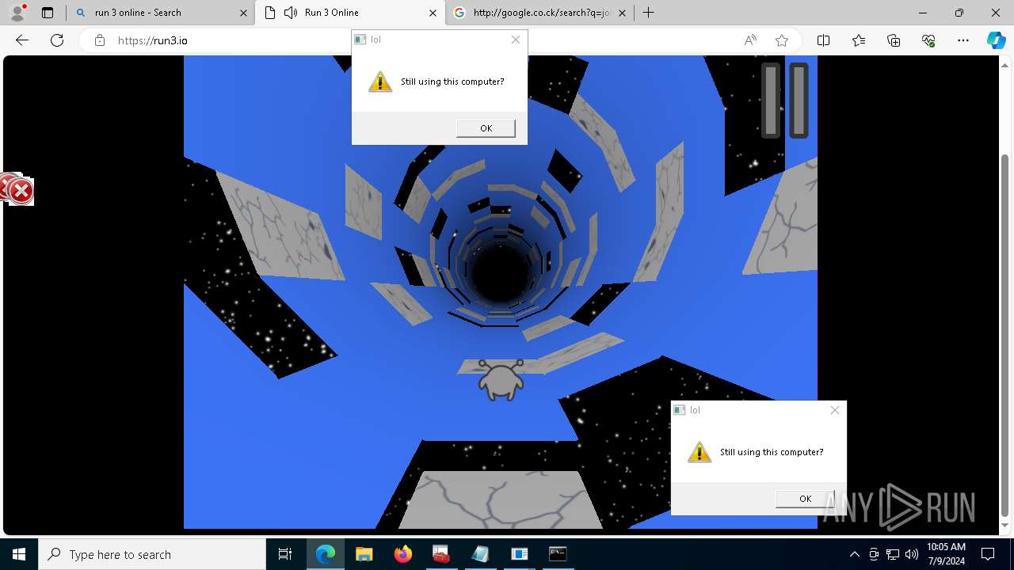The width and height of the screenshot is (1014, 570).
Task: Open File Explorer from taskbar
Action: tap(364, 554)
